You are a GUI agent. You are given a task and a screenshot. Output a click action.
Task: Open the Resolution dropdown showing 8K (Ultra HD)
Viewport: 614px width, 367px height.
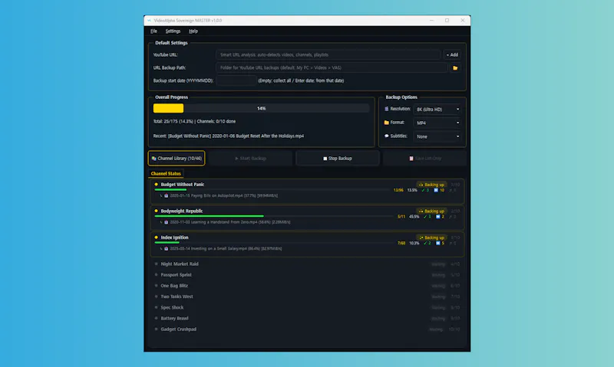point(437,110)
